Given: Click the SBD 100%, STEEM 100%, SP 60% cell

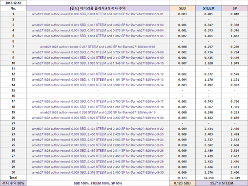Looking at the screenshot, I should [98, 183].
